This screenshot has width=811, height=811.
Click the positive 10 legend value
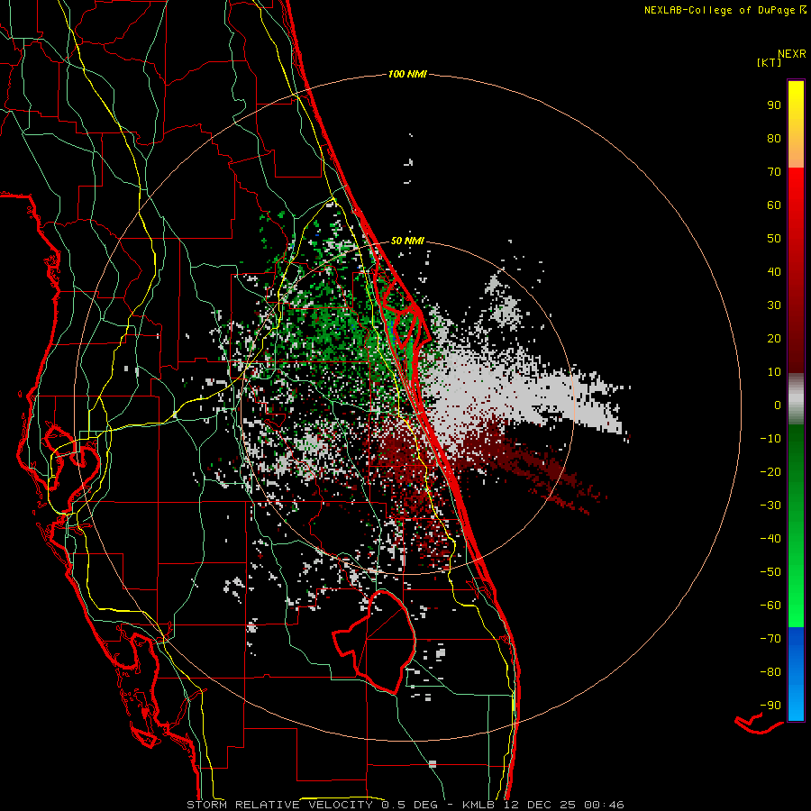coord(774,372)
